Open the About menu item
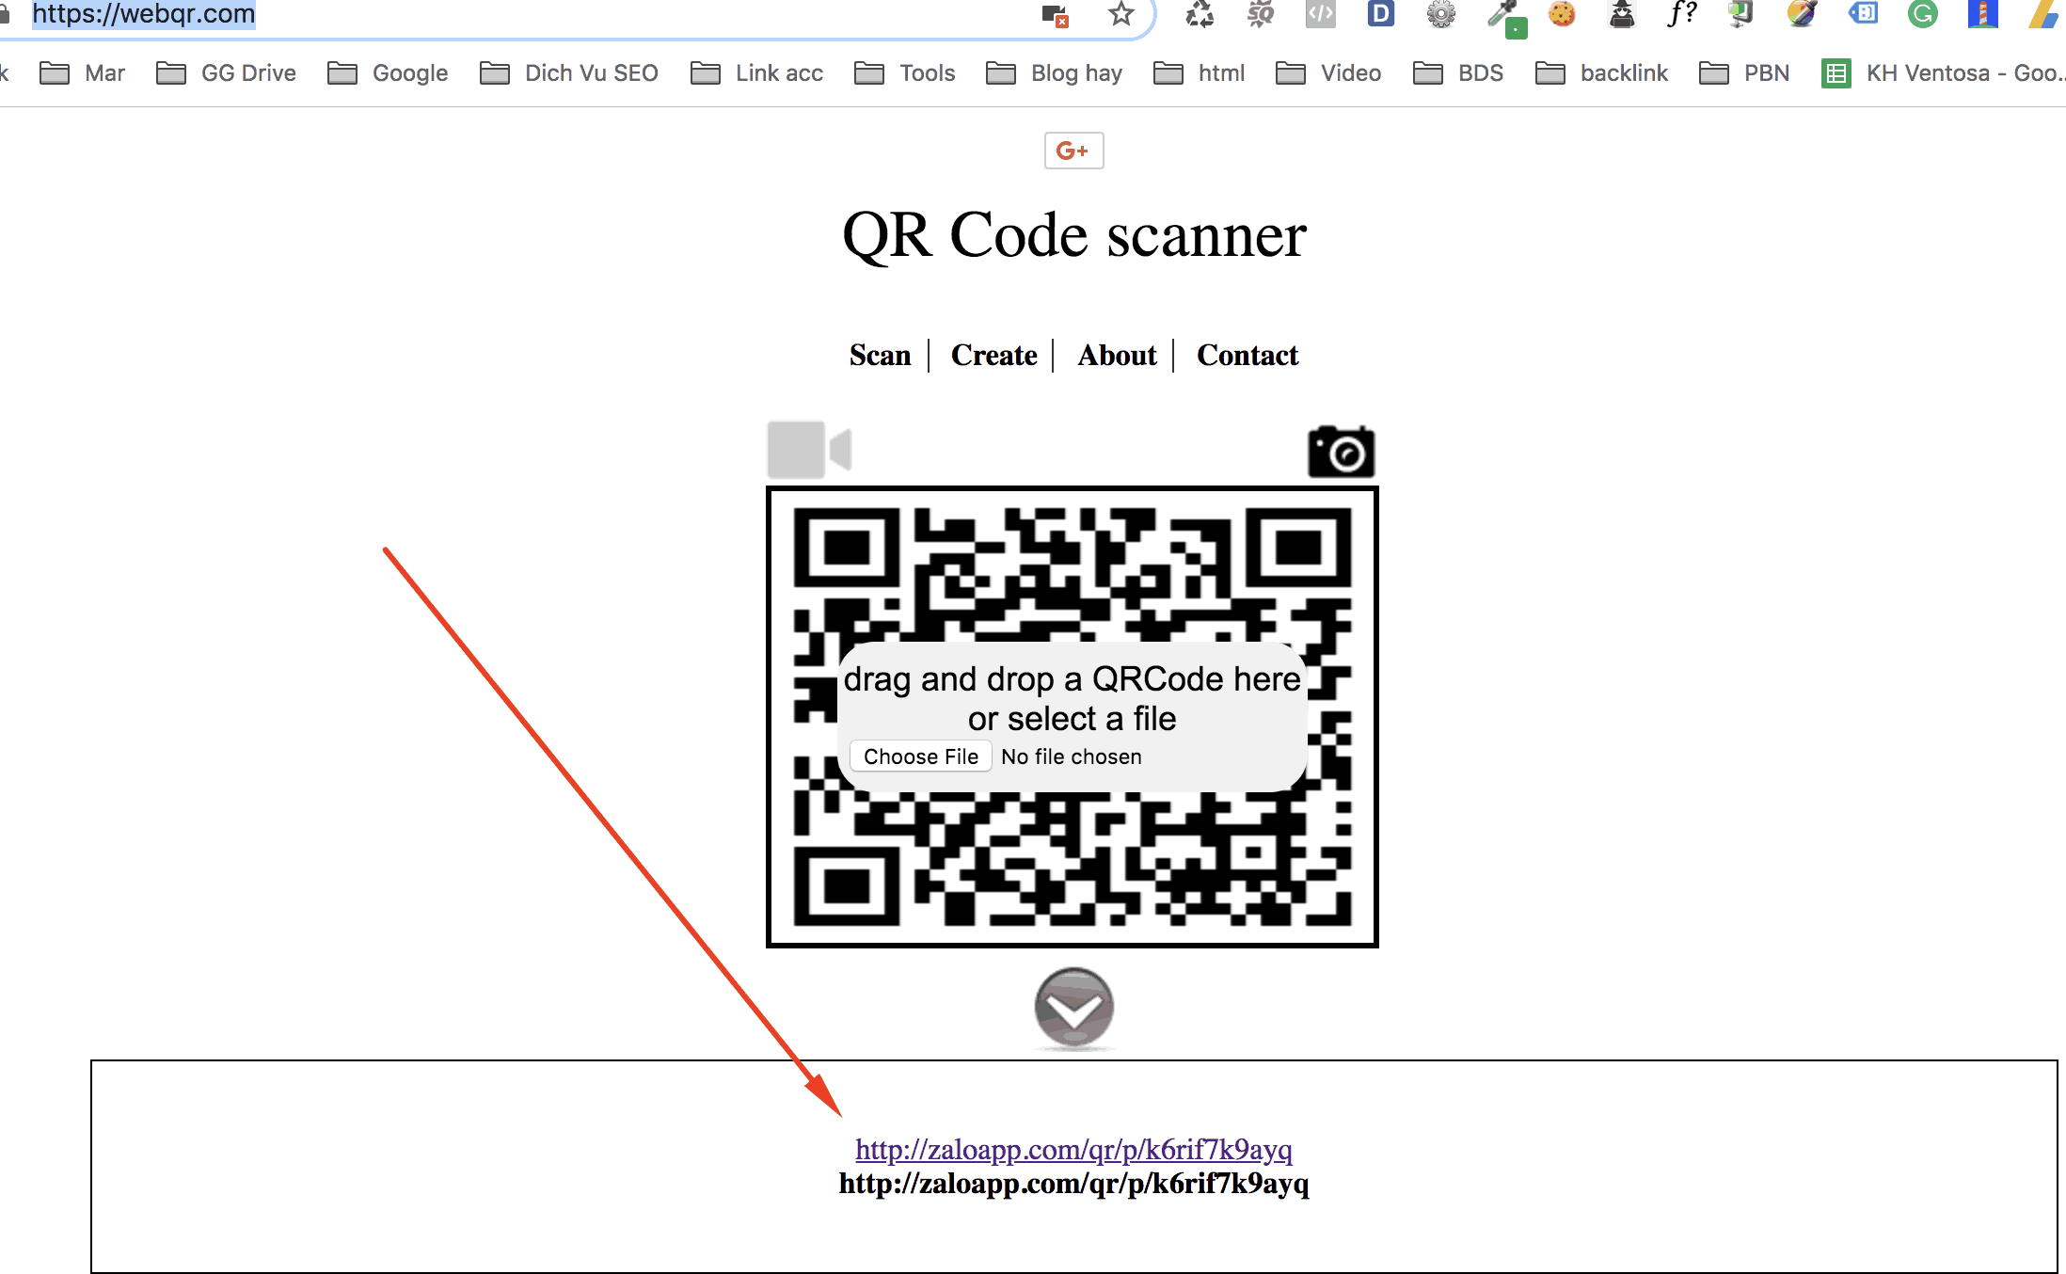Viewport: 2066px width, 1274px height. (1118, 355)
